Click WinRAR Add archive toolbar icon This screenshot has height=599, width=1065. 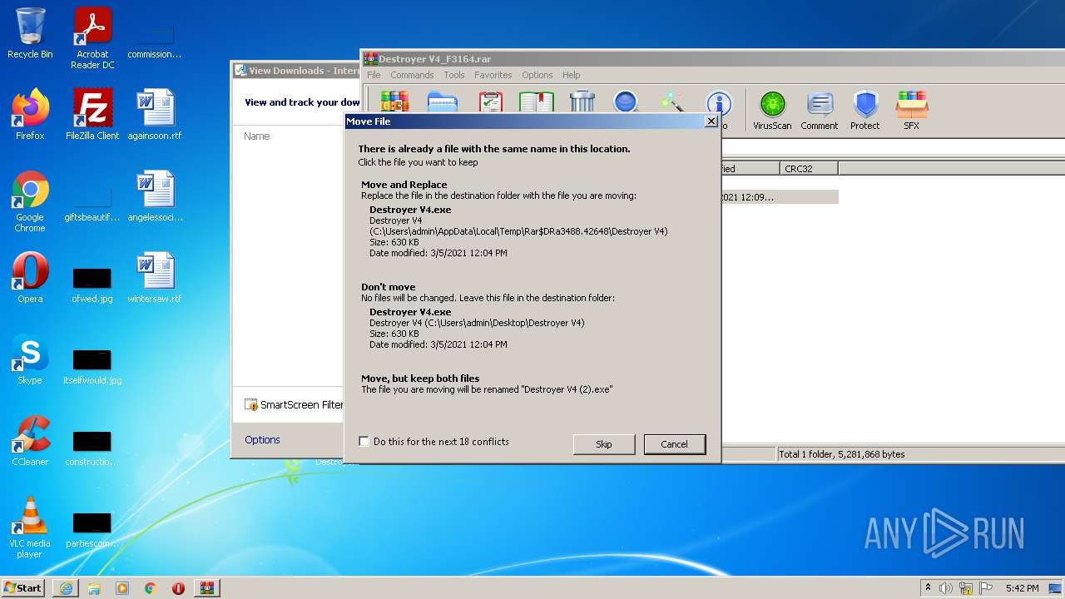tap(394, 101)
